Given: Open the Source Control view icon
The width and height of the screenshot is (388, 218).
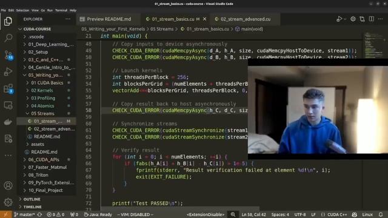Looking at the screenshot, I should pyautogui.click(x=8, y=55).
